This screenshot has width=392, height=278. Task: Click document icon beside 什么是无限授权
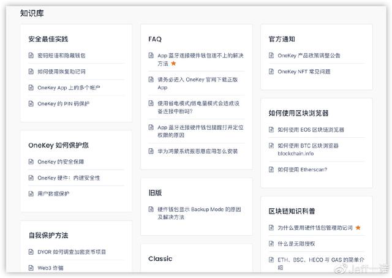click(271, 244)
